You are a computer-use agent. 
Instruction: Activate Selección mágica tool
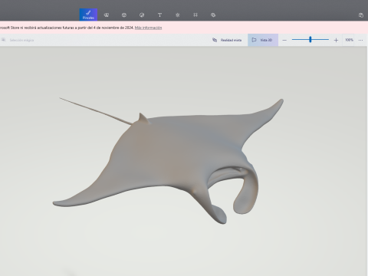pyautogui.click(x=18, y=40)
